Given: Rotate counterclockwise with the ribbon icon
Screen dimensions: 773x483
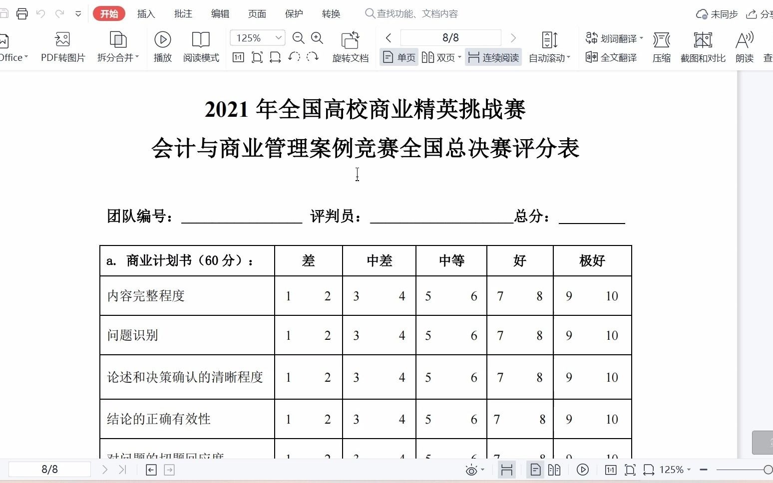Looking at the screenshot, I should tap(294, 57).
